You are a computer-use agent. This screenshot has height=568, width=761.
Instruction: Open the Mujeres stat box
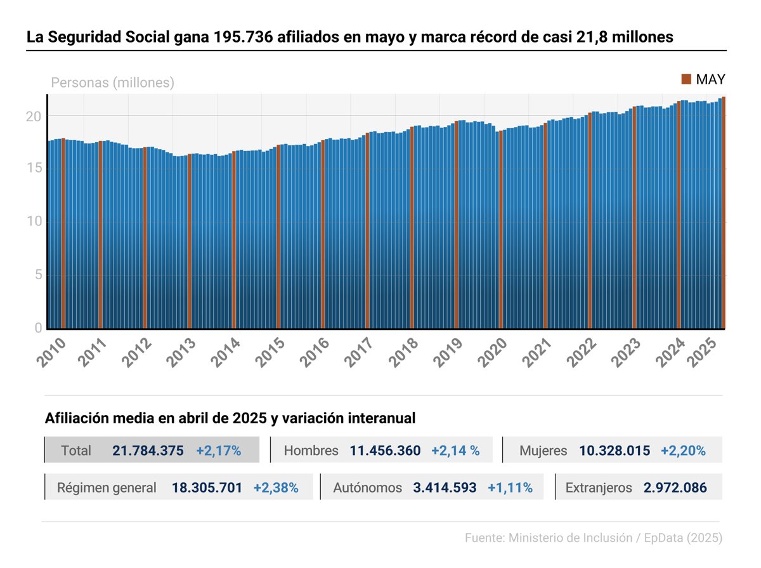(x=612, y=451)
